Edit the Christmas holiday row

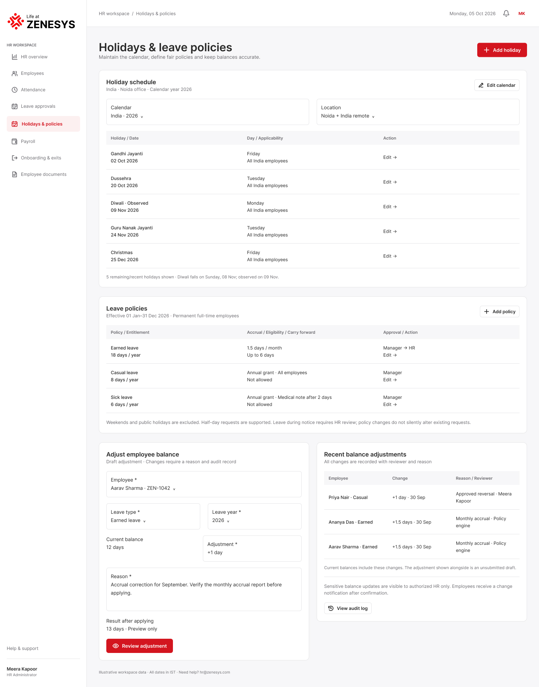pyautogui.click(x=390, y=256)
